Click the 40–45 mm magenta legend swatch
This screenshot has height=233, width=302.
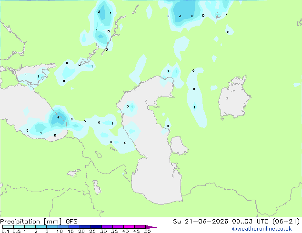129,227
